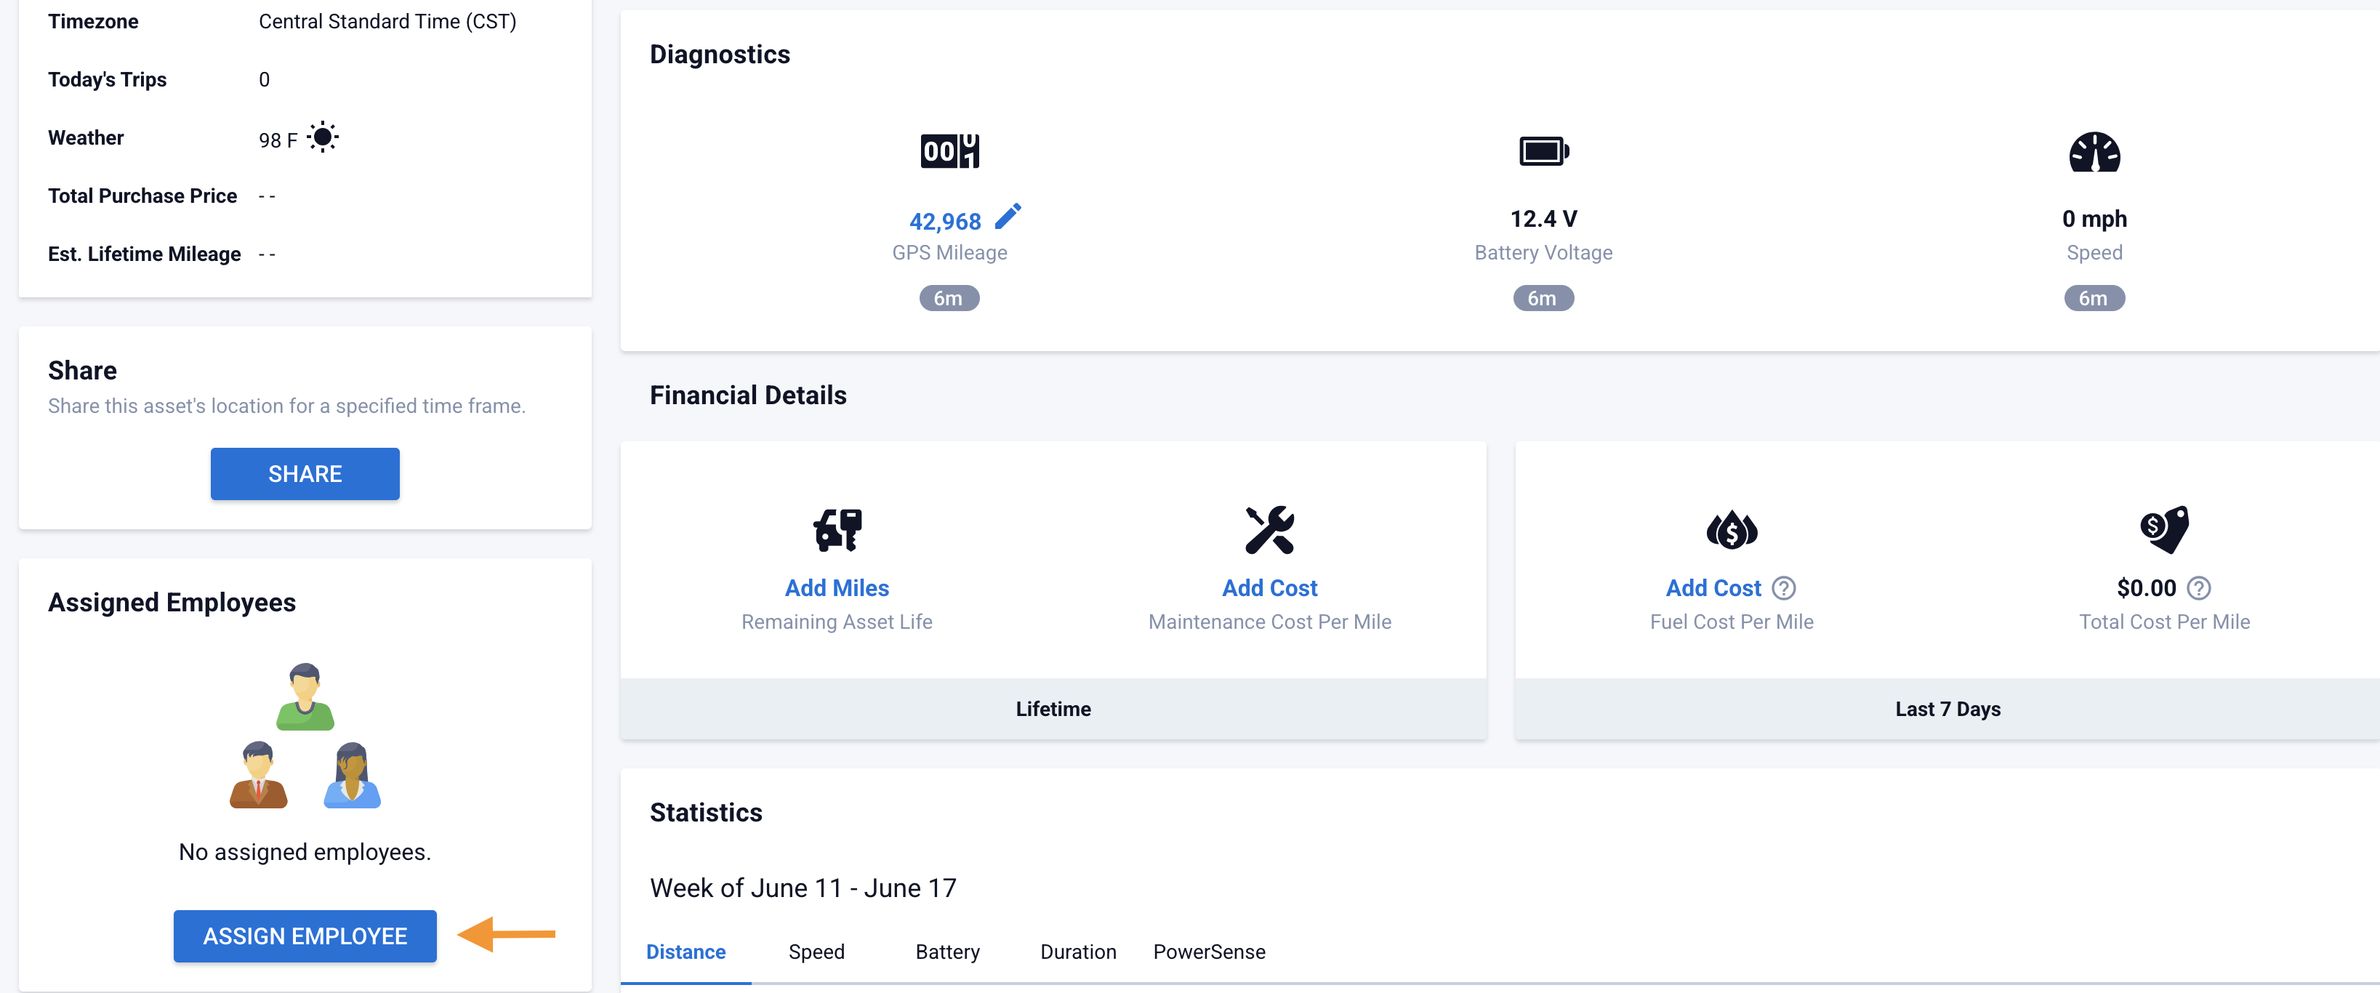
Task: Click help icon beside Fuel Add Cost
Action: [1783, 588]
